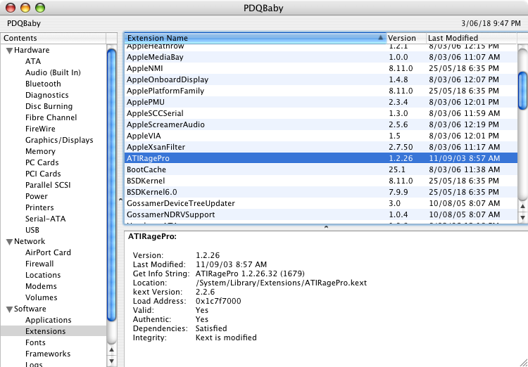Image resolution: width=528 pixels, height=367 pixels.
Task: Select USB in the Hardware list
Action: [32, 230]
